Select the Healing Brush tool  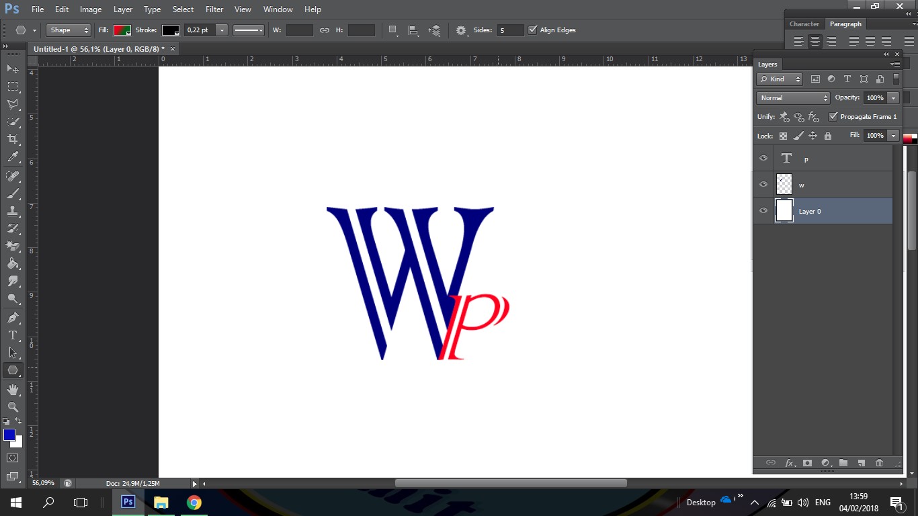pyautogui.click(x=13, y=176)
